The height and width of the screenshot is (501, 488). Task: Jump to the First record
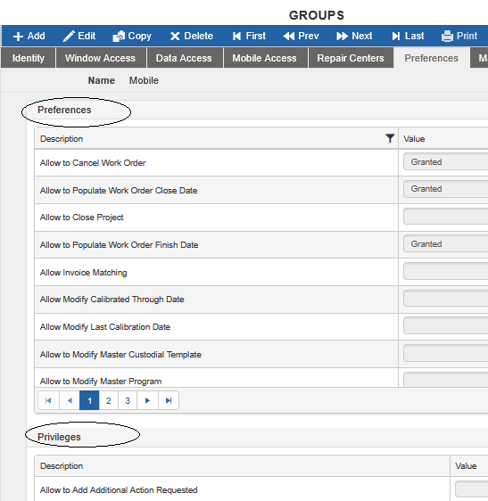click(x=249, y=36)
